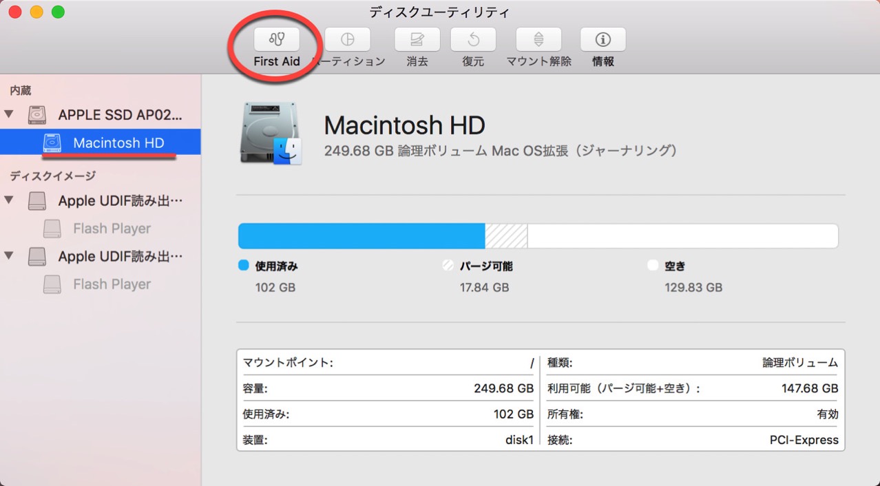Click the Macintosh HD heading in main pane
This screenshot has width=880, height=486.
point(405,125)
